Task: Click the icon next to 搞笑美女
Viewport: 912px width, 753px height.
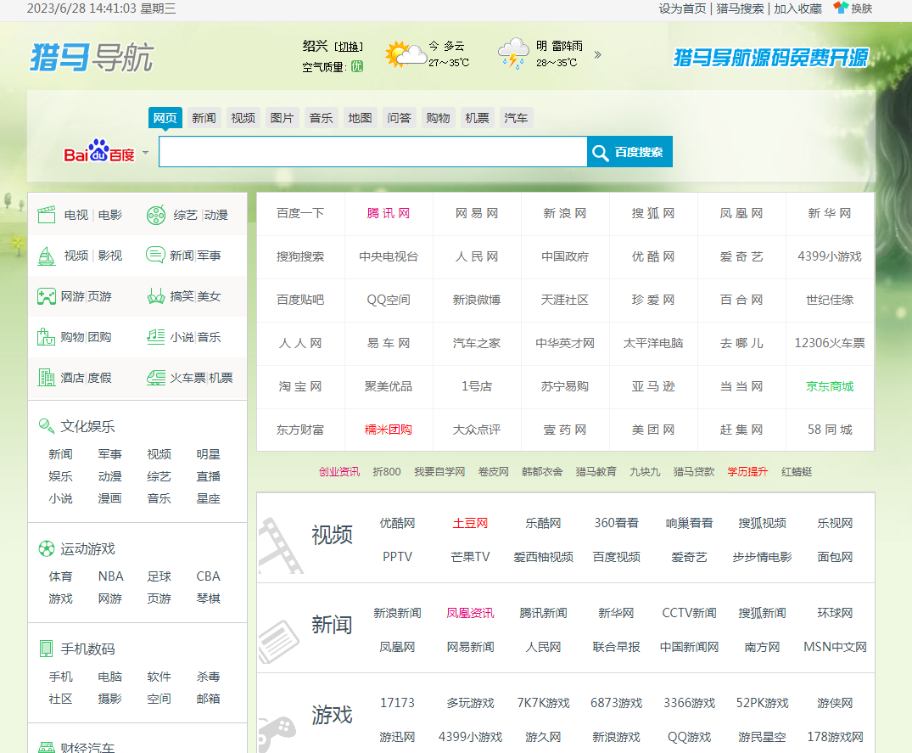Action: (156, 296)
